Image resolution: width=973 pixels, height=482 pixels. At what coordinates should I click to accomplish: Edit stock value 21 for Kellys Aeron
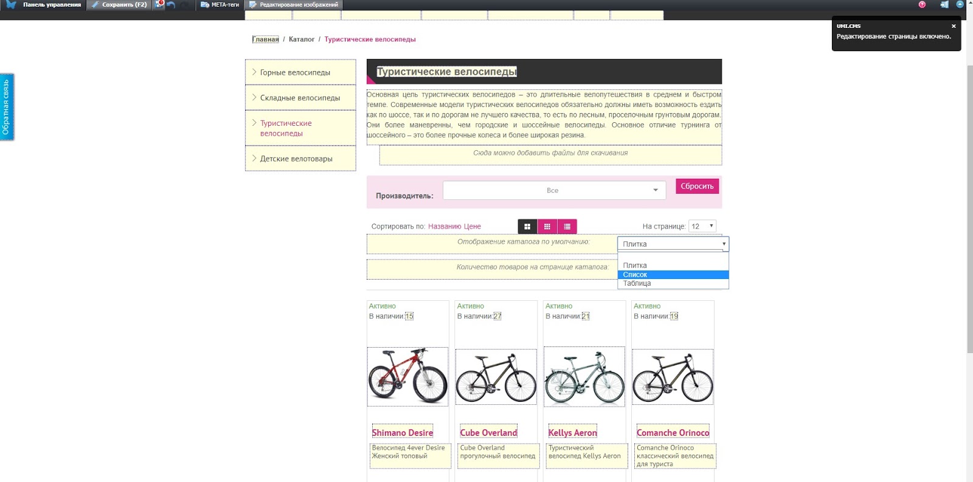coord(586,316)
